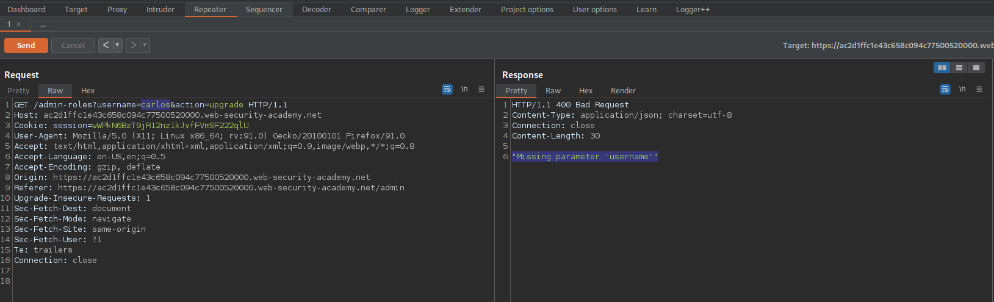Close Repeater tab 1
The height and width of the screenshot is (302, 994).
coord(18,24)
